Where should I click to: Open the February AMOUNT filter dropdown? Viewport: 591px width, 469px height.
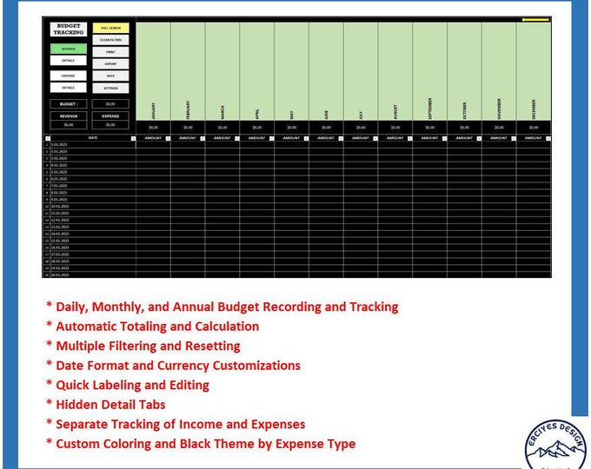203,139
